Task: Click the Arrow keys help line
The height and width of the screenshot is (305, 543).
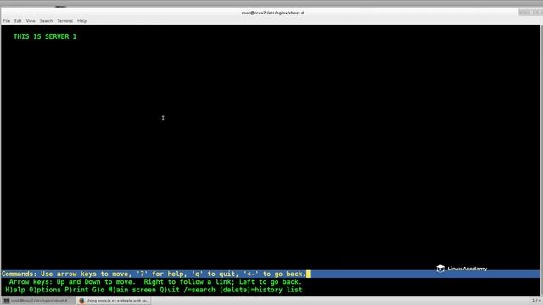Action: pos(155,282)
